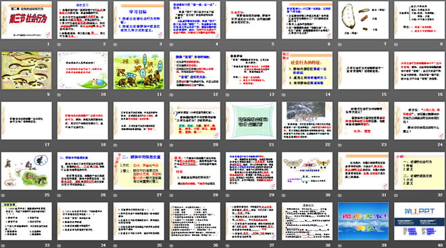Click the transition star beneath slide 20
This screenshot has width=446, height=248.
click(x=172, y=145)
